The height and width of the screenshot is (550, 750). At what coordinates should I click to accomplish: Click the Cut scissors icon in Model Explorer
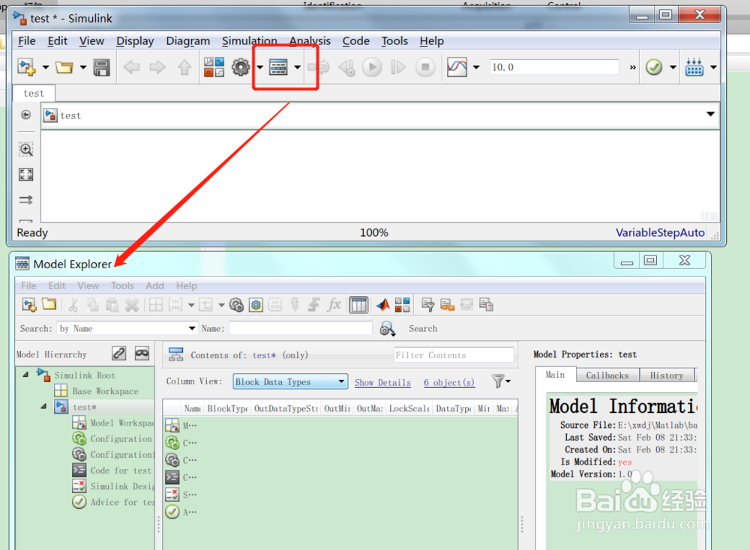[x=73, y=305]
